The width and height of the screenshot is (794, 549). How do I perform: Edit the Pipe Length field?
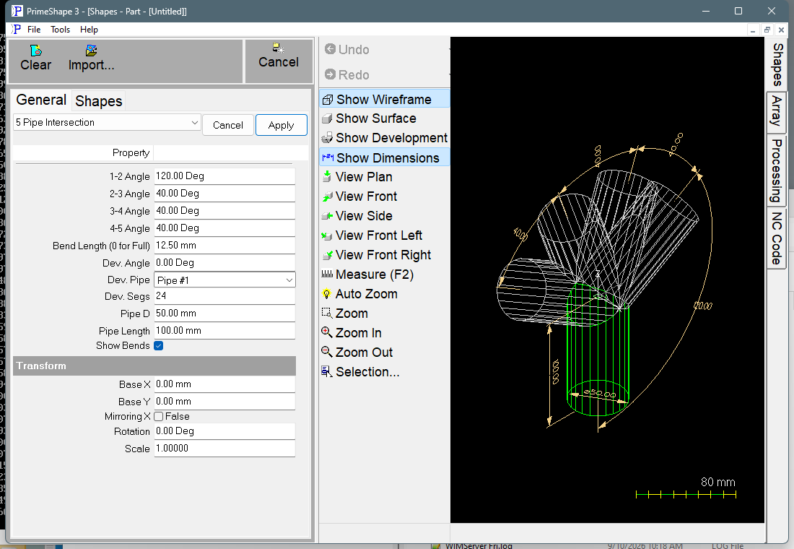click(x=224, y=331)
